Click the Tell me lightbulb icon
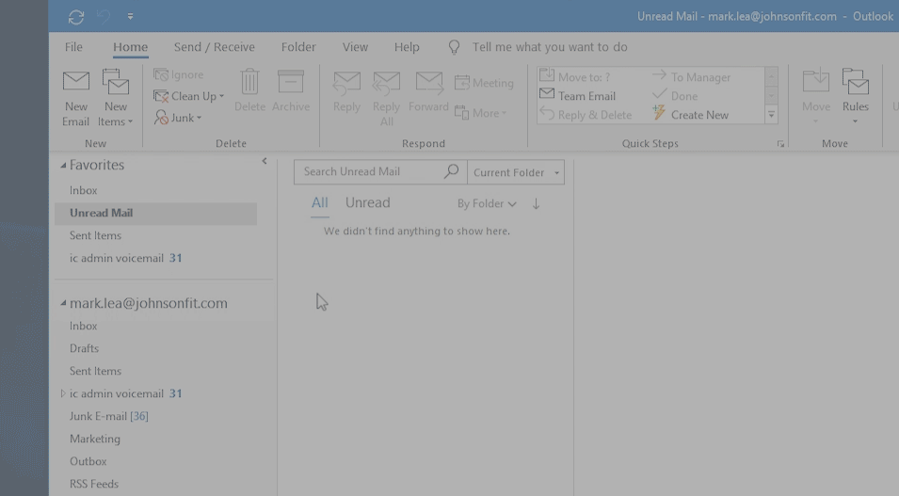 coord(454,47)
